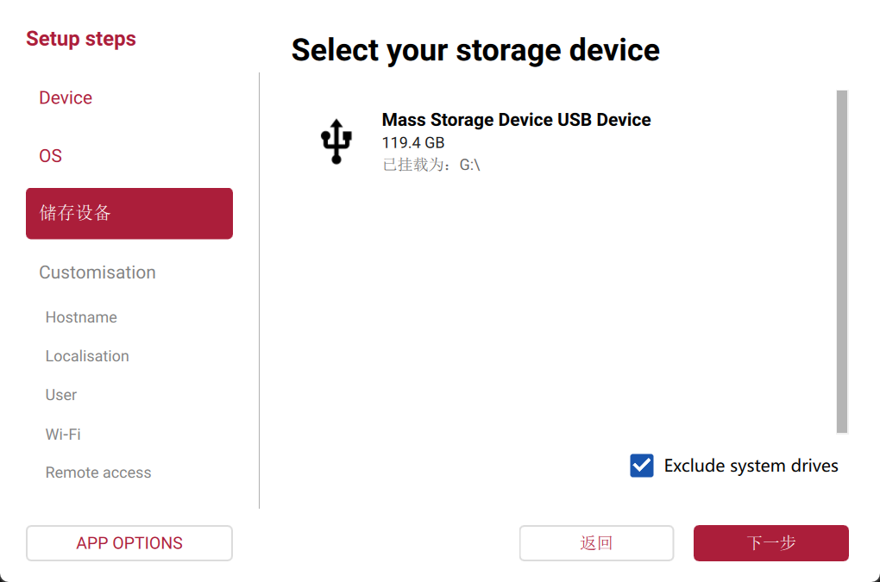Go to the Device setup step
The height and width of the screenshot is (582, 880).
pyautogui.click(x=66, y=97)
